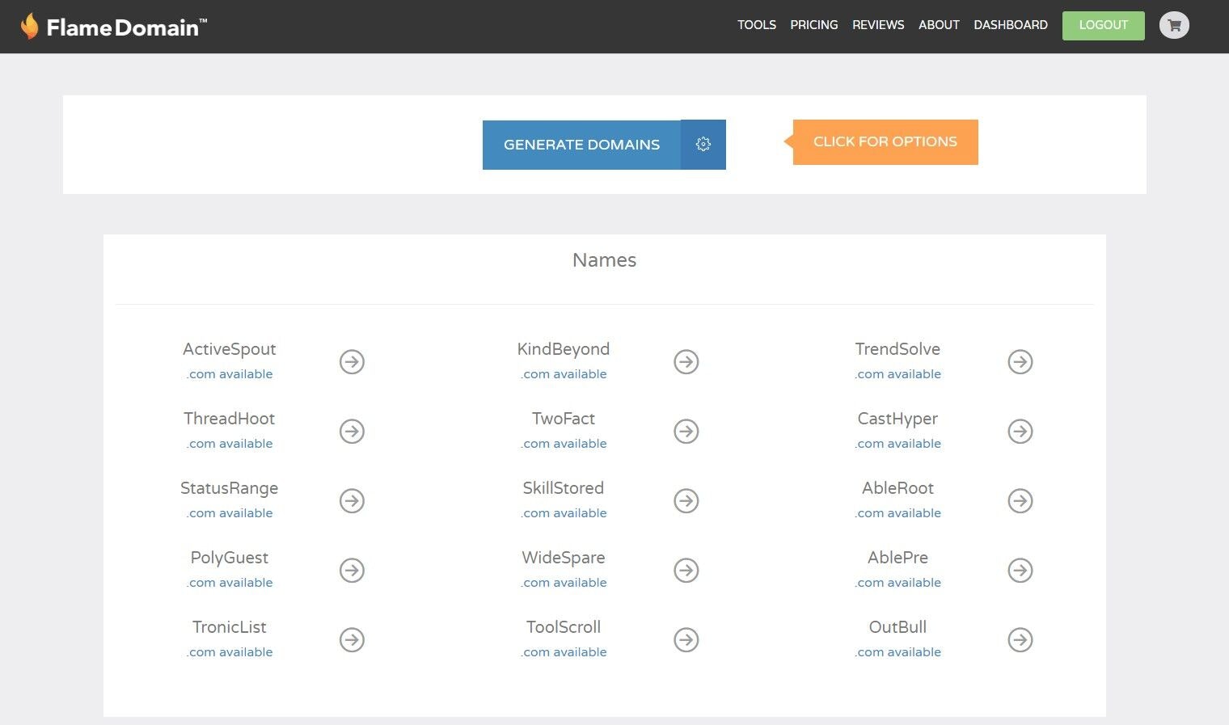Click '.com available' under ToolScroll
Viewport: 1229px width, 725px height.
tap(564, 652)
